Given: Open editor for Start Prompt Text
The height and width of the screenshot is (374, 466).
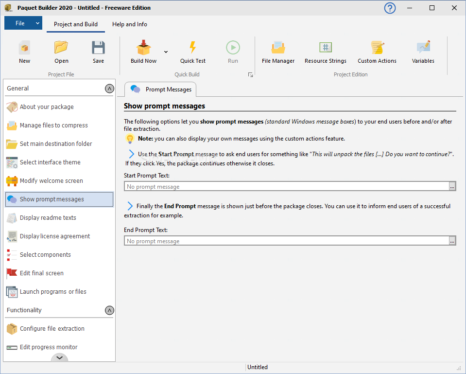Looking at the screenshot, I should point(452,187).
